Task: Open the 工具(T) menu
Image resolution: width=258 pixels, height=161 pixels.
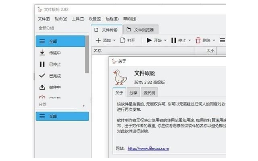Action: pos(78,19)
